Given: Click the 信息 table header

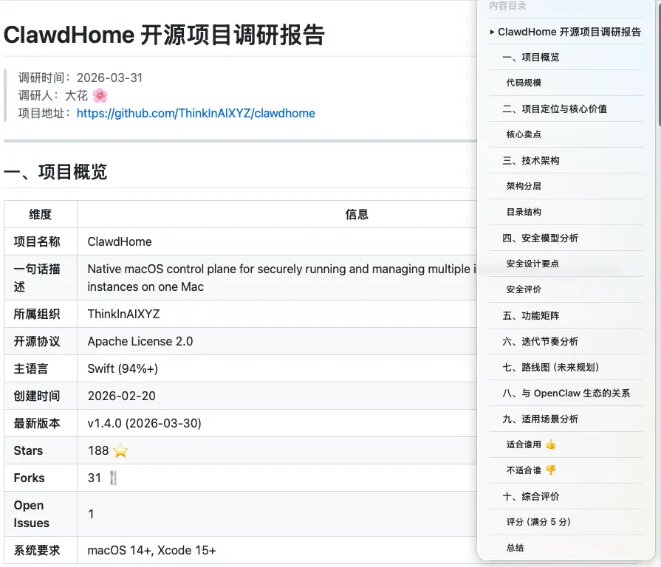Looking at the screenshot, I should (x=357, y=214).
